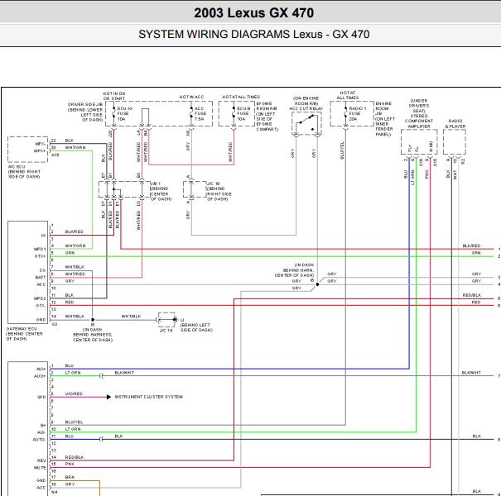This screenshot has height=496, width=501.
Task: Click the 'GTX+' pin label
Action: 41,256
